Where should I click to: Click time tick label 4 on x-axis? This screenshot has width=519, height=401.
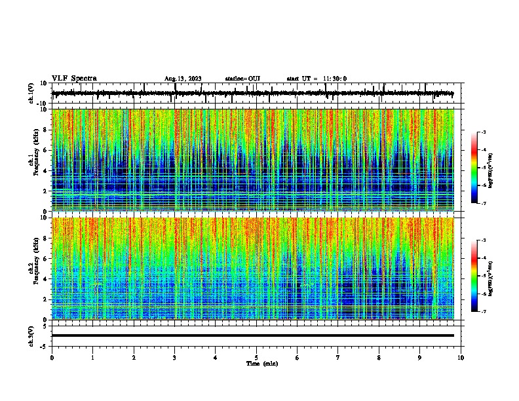216,358
